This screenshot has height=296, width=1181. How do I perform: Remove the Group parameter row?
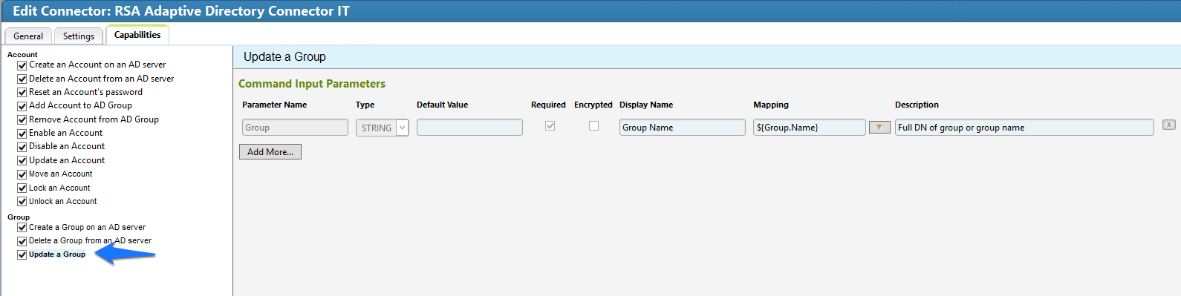coord(1168,125)
